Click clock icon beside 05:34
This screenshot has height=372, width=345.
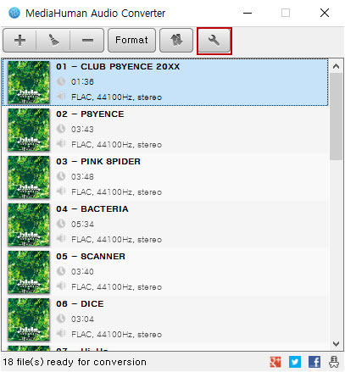click(x=61, y=224)
